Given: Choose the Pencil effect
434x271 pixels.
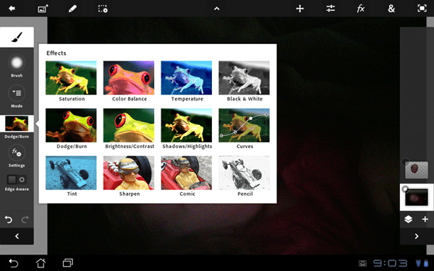Looking at the screenshot, I should tap(244, 176).
